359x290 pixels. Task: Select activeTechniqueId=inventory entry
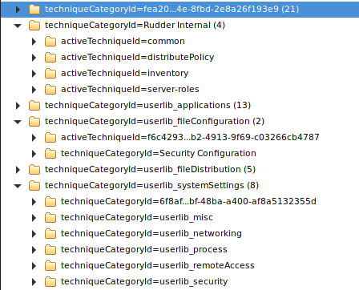coord(125,73)
